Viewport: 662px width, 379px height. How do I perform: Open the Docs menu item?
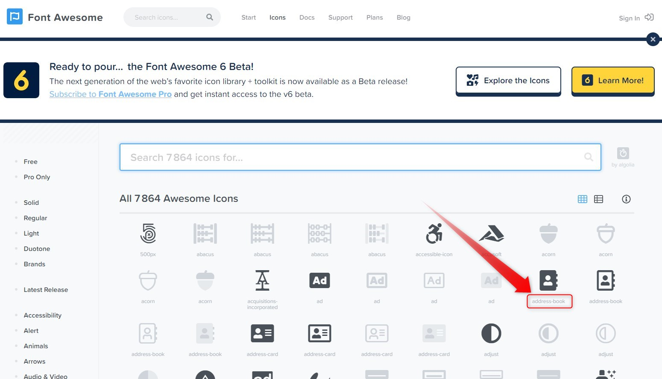click(307, 17)
